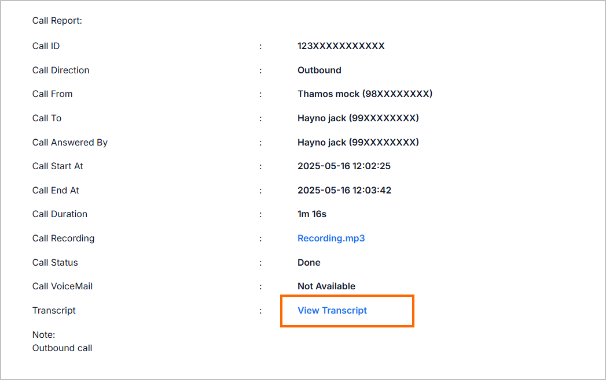Click the Note: label
606x380 pixels.
click(x=43, y=335)
